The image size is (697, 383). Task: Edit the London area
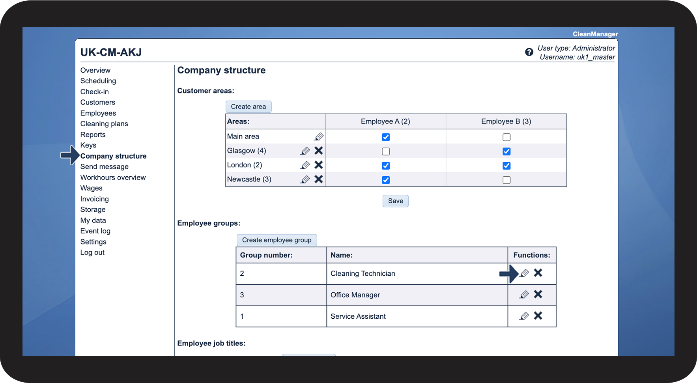click(x=305, y=165)
